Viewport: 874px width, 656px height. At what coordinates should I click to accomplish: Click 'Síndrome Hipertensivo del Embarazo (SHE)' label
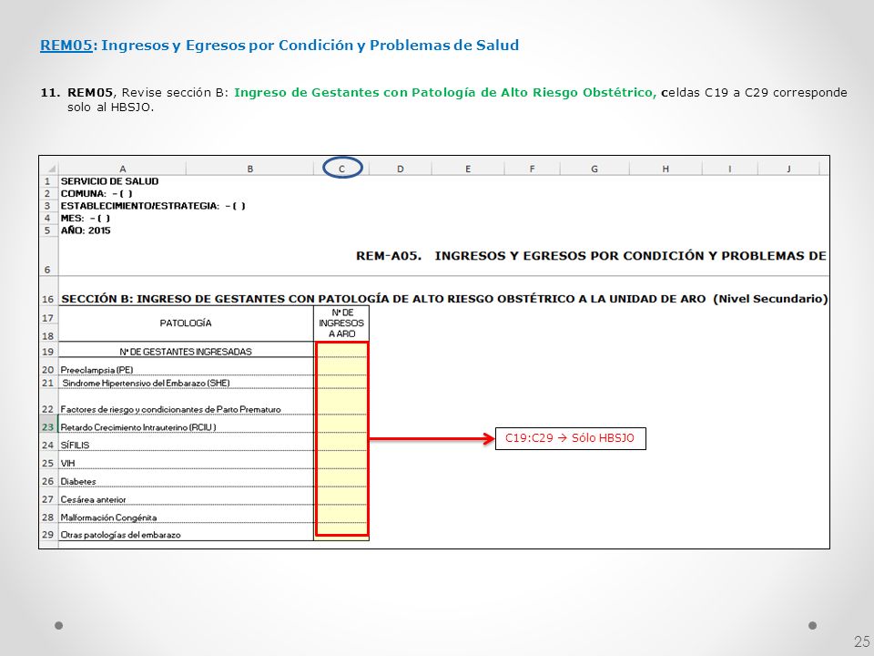click(x=146, y=384)
